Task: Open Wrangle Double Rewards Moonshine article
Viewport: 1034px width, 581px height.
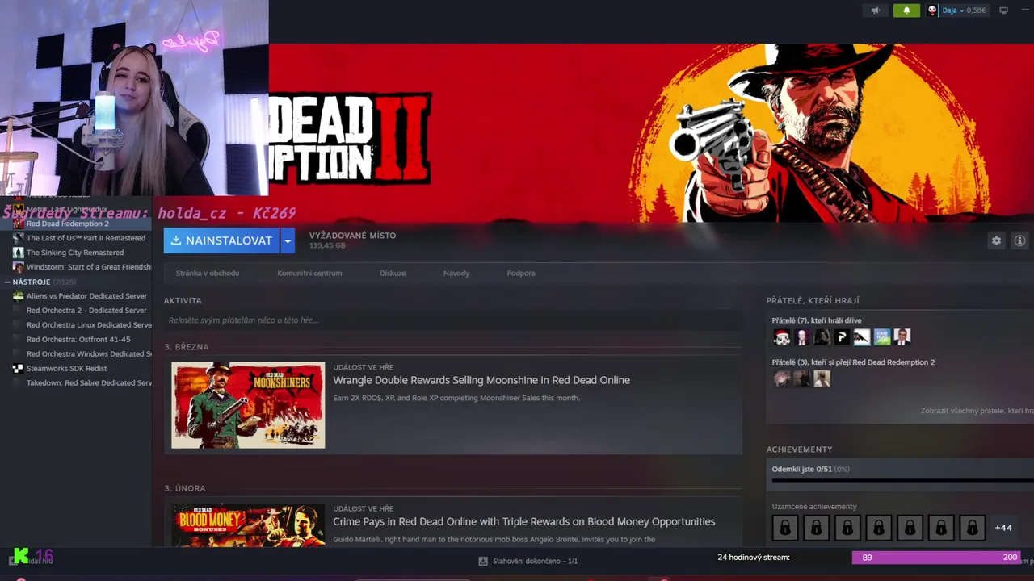Action: click(x=481, y=380)
